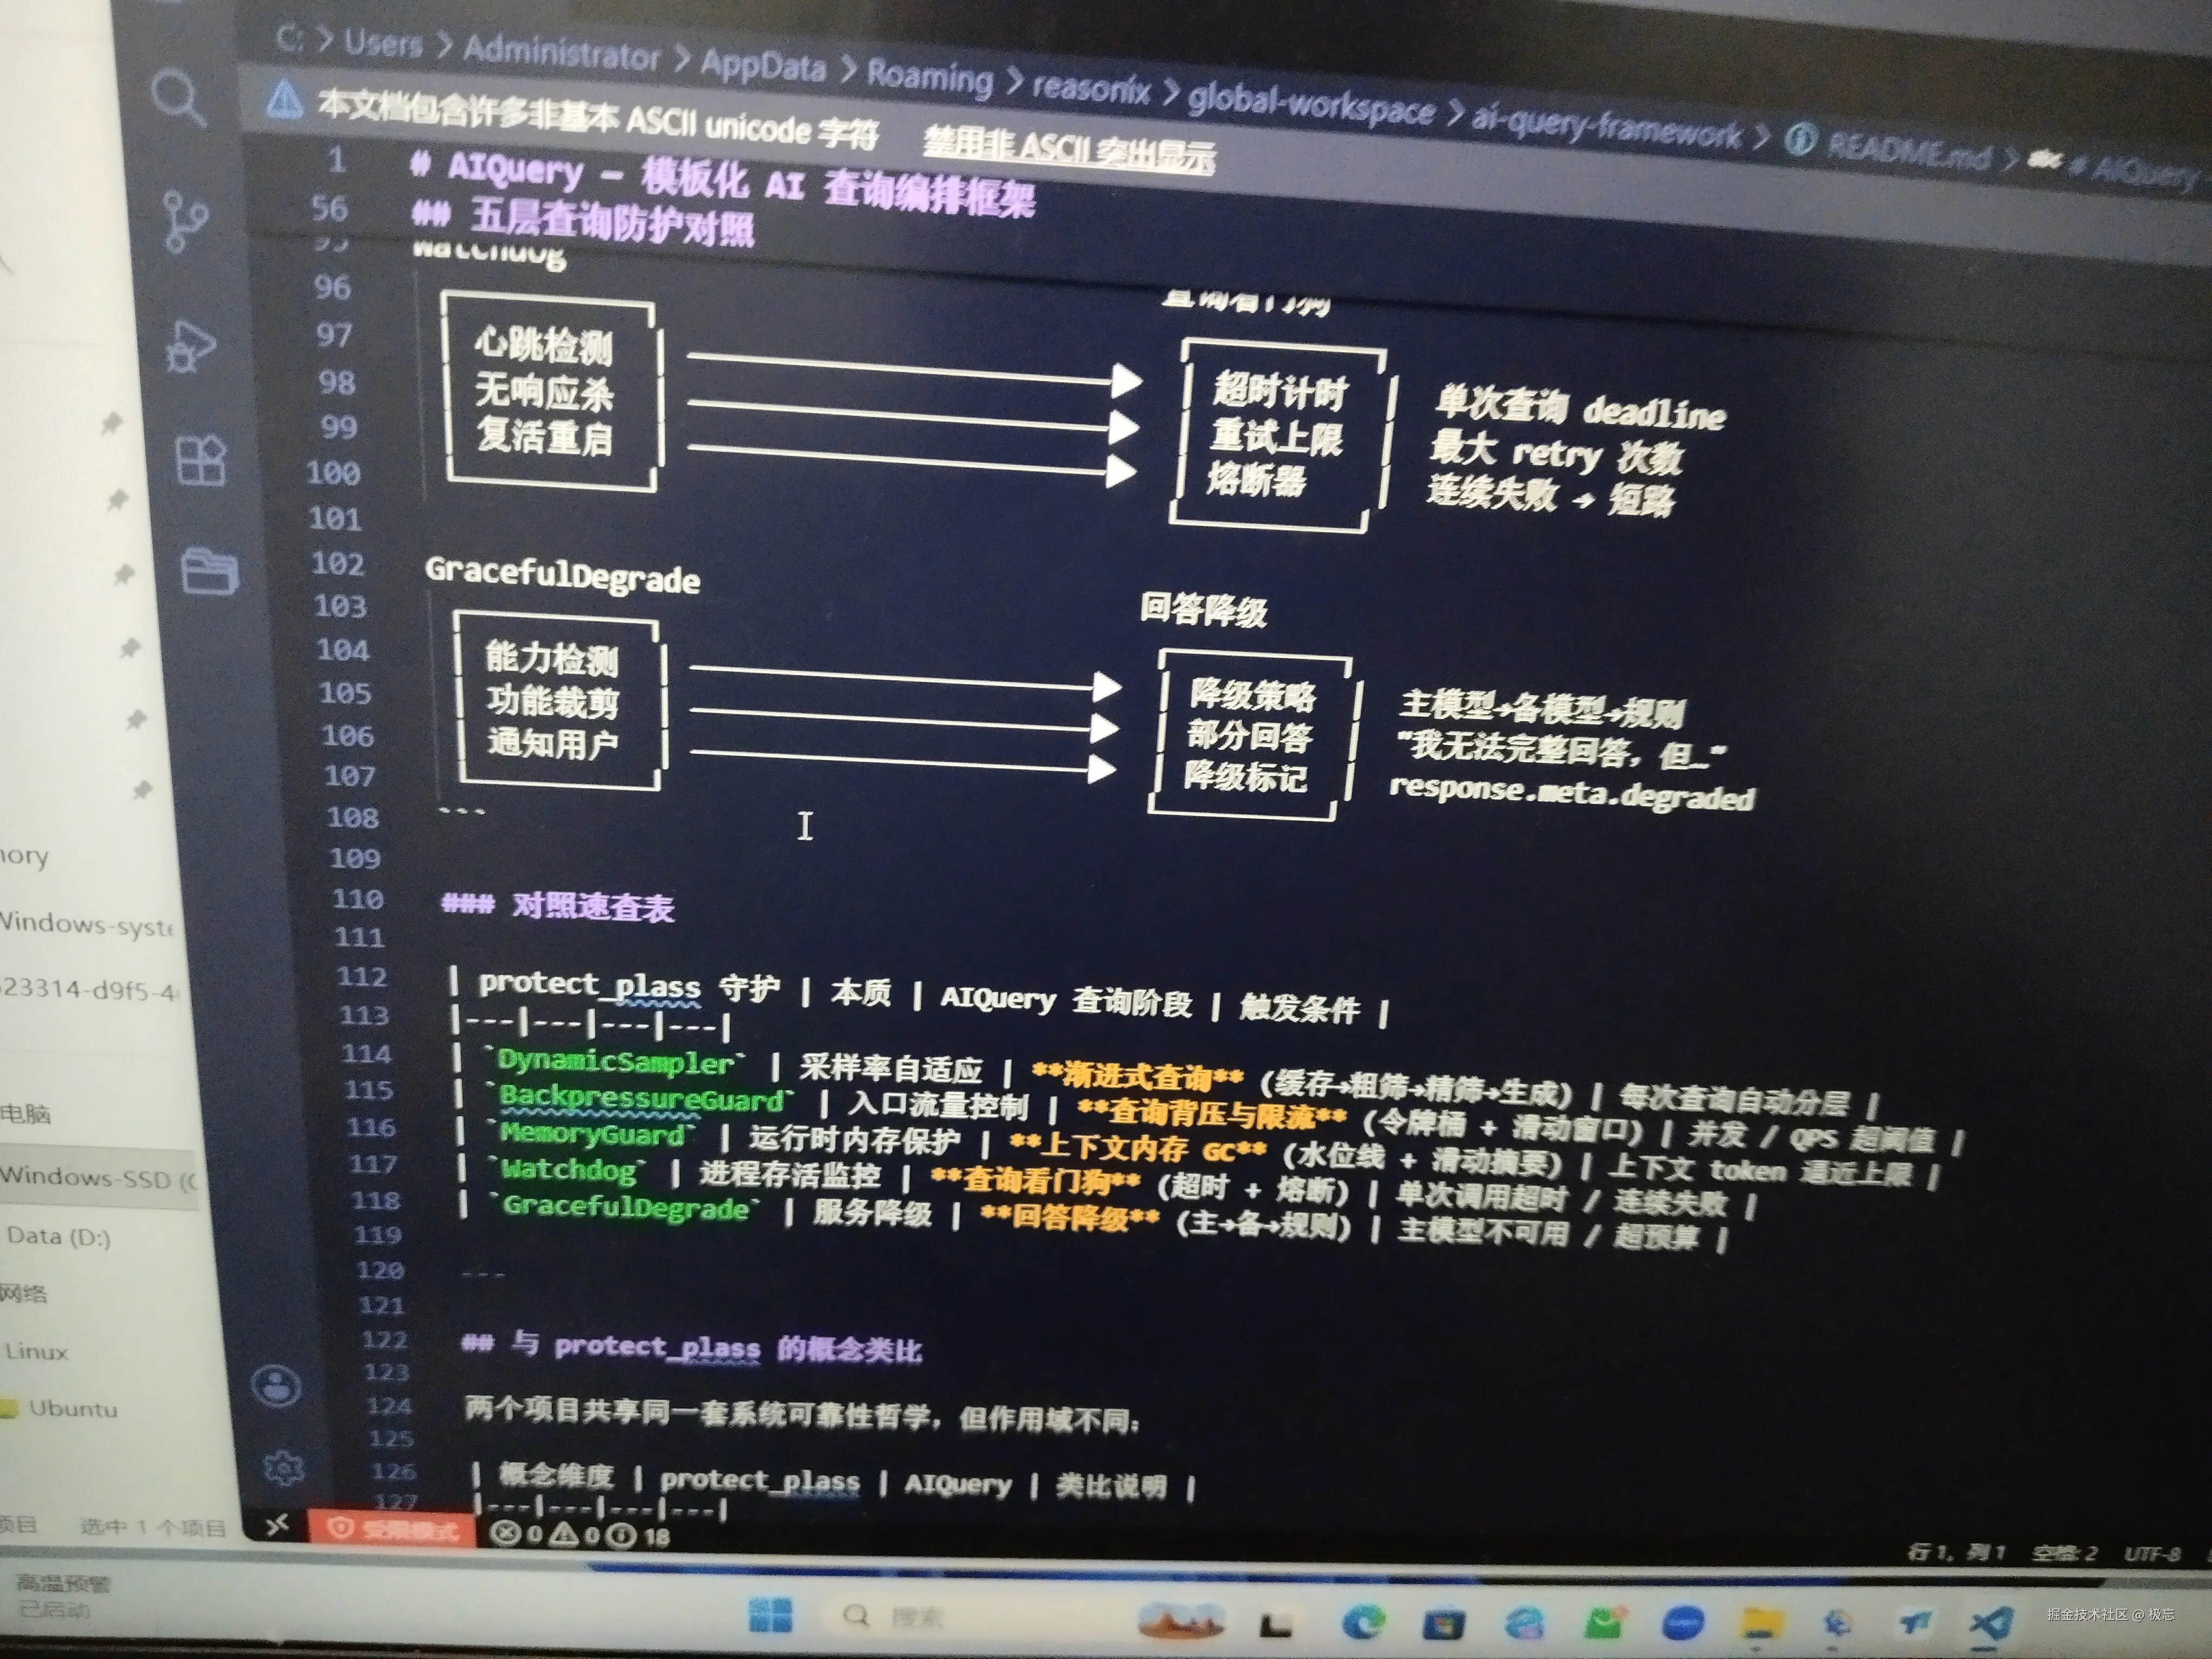2212x1659 pixels.
Task: Open the Source Control view icon
Action: 186,221
